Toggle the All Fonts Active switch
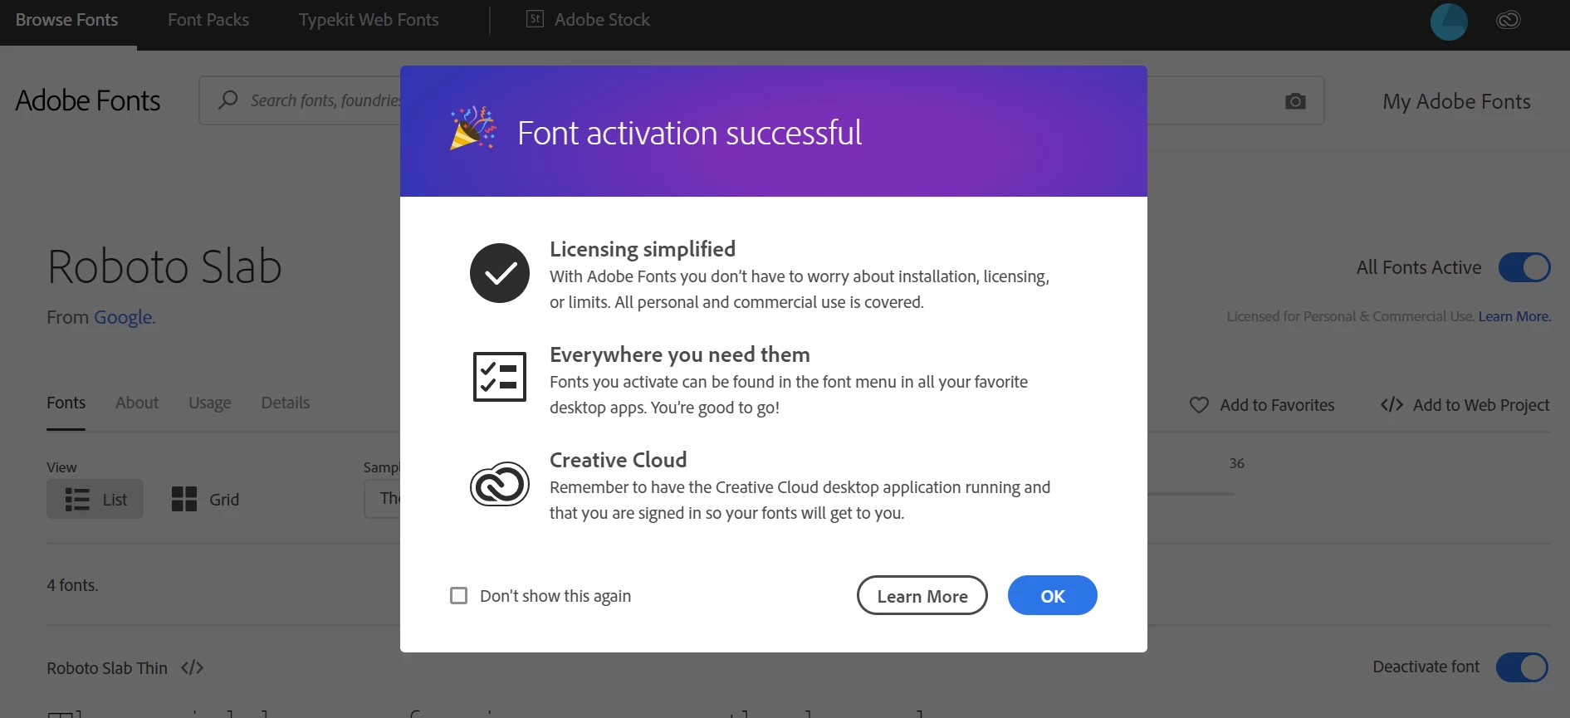The width and height of the screenshot is (1570, 718). pyautogui.click(x=1524, y=267)
